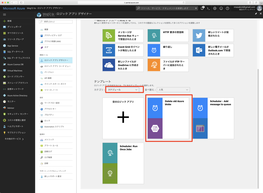Click the feedback smiley icon
Viewport: 263px width, 193px height.
pyautogui.click(x=221, y=8)
